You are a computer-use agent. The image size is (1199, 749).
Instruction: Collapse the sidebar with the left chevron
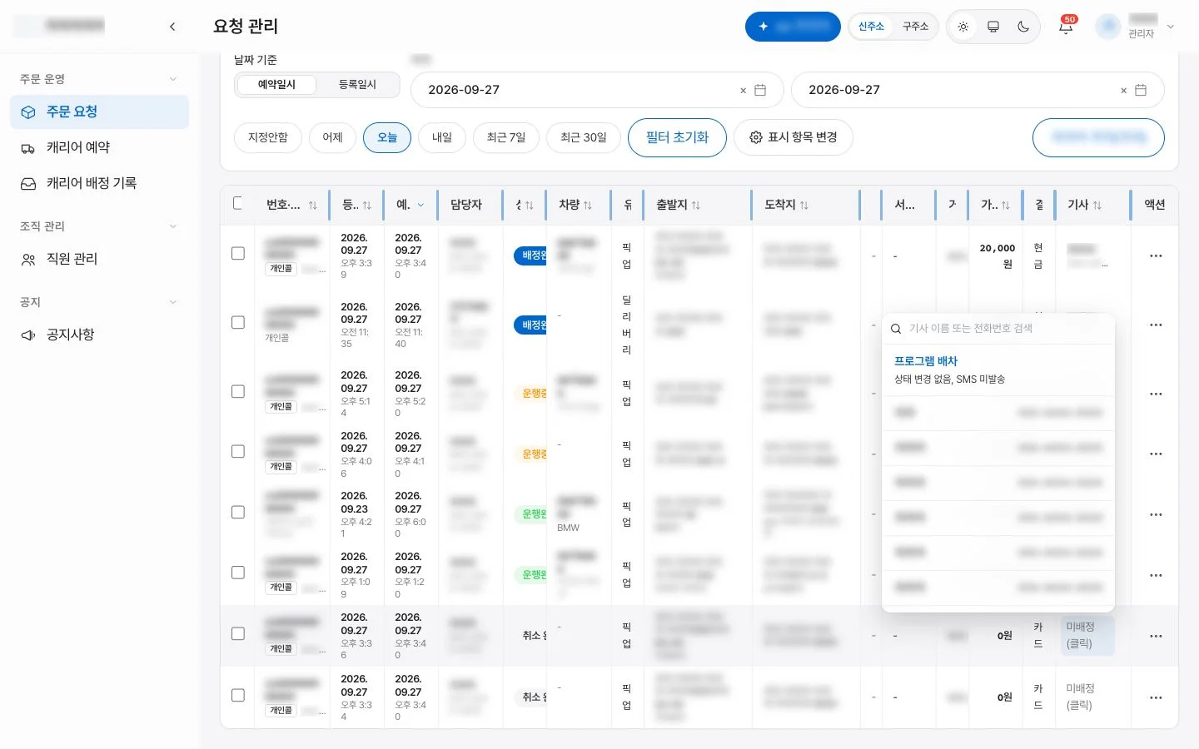tap(172, 27)
